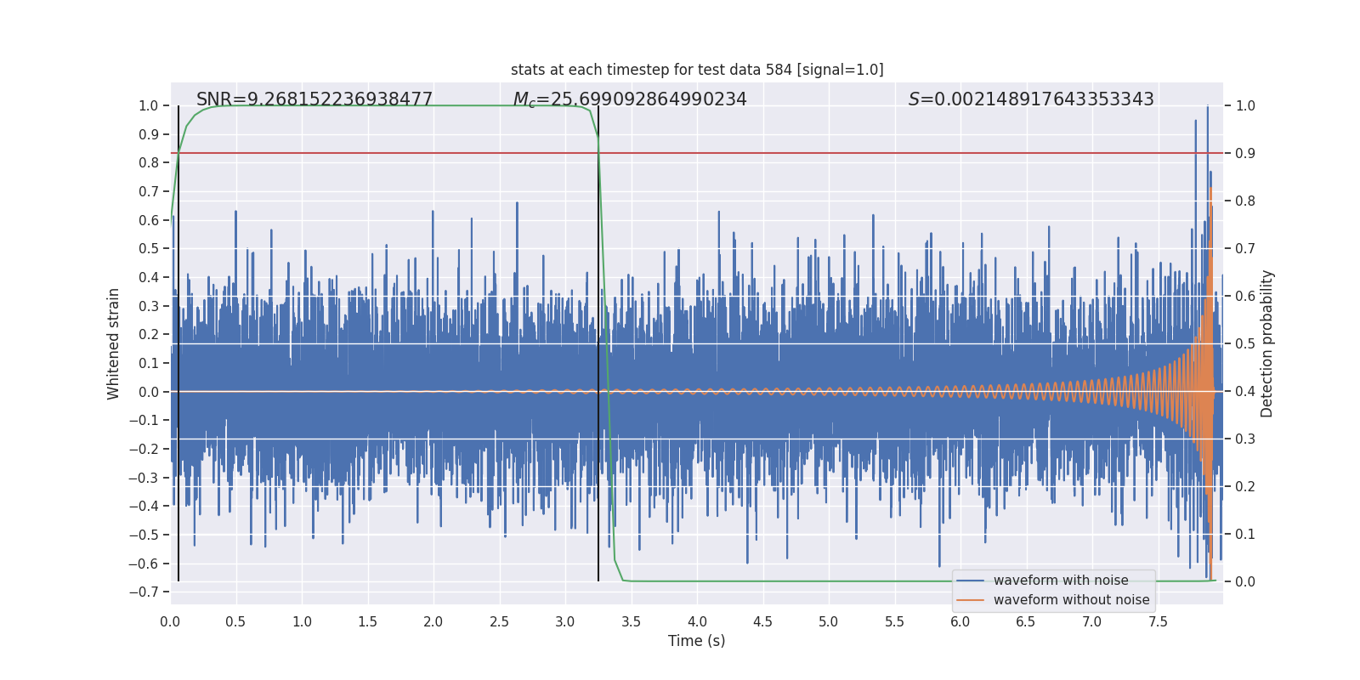Screen dimensions: 1360x680
Task: Click the orange line swatch in legend
Action: [x=970, y=600]
